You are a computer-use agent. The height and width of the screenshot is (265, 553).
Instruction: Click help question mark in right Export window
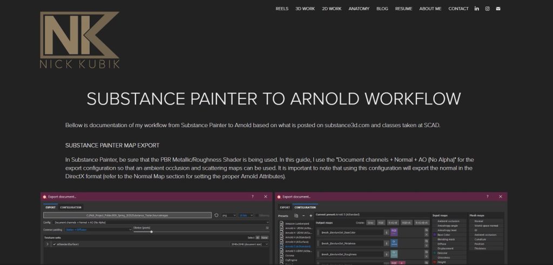click(x=488, y=197)
